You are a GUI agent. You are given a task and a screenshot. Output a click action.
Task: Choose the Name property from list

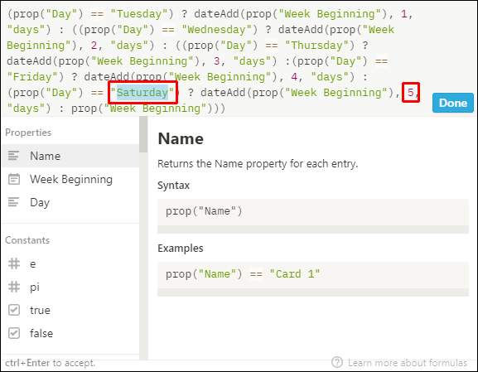click(70, 156)
